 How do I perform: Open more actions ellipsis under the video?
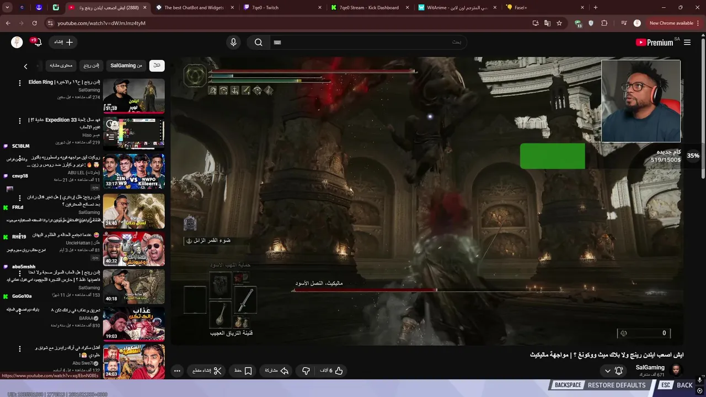177,371
